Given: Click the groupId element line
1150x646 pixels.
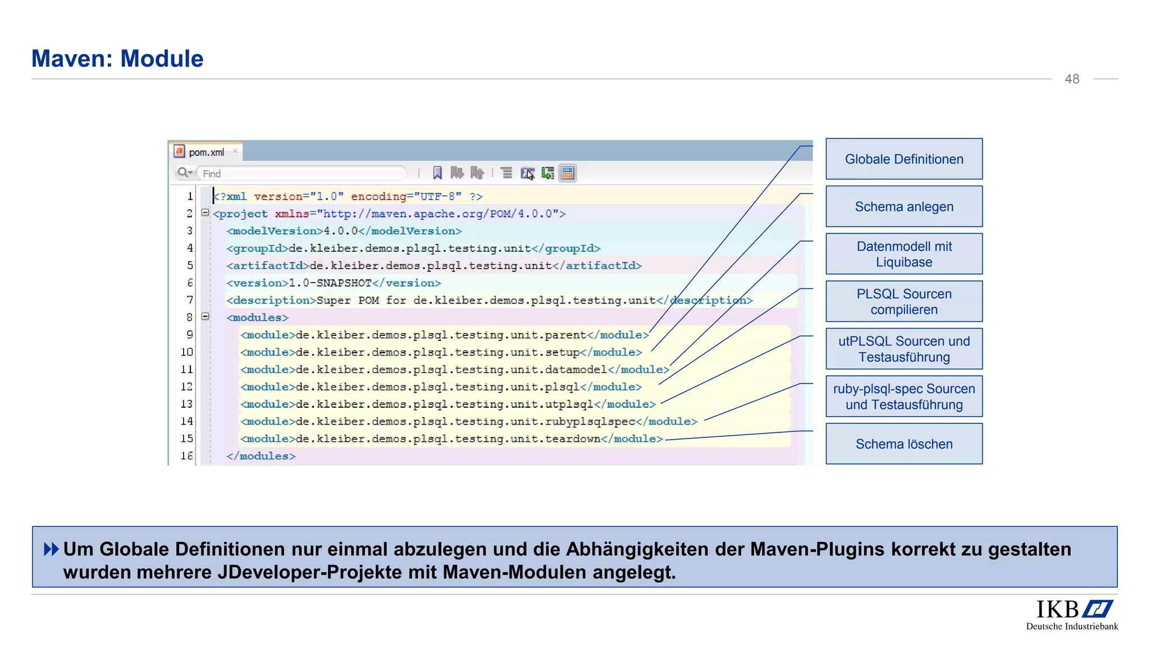Looking at the screenshot, I should pos(413,248).
